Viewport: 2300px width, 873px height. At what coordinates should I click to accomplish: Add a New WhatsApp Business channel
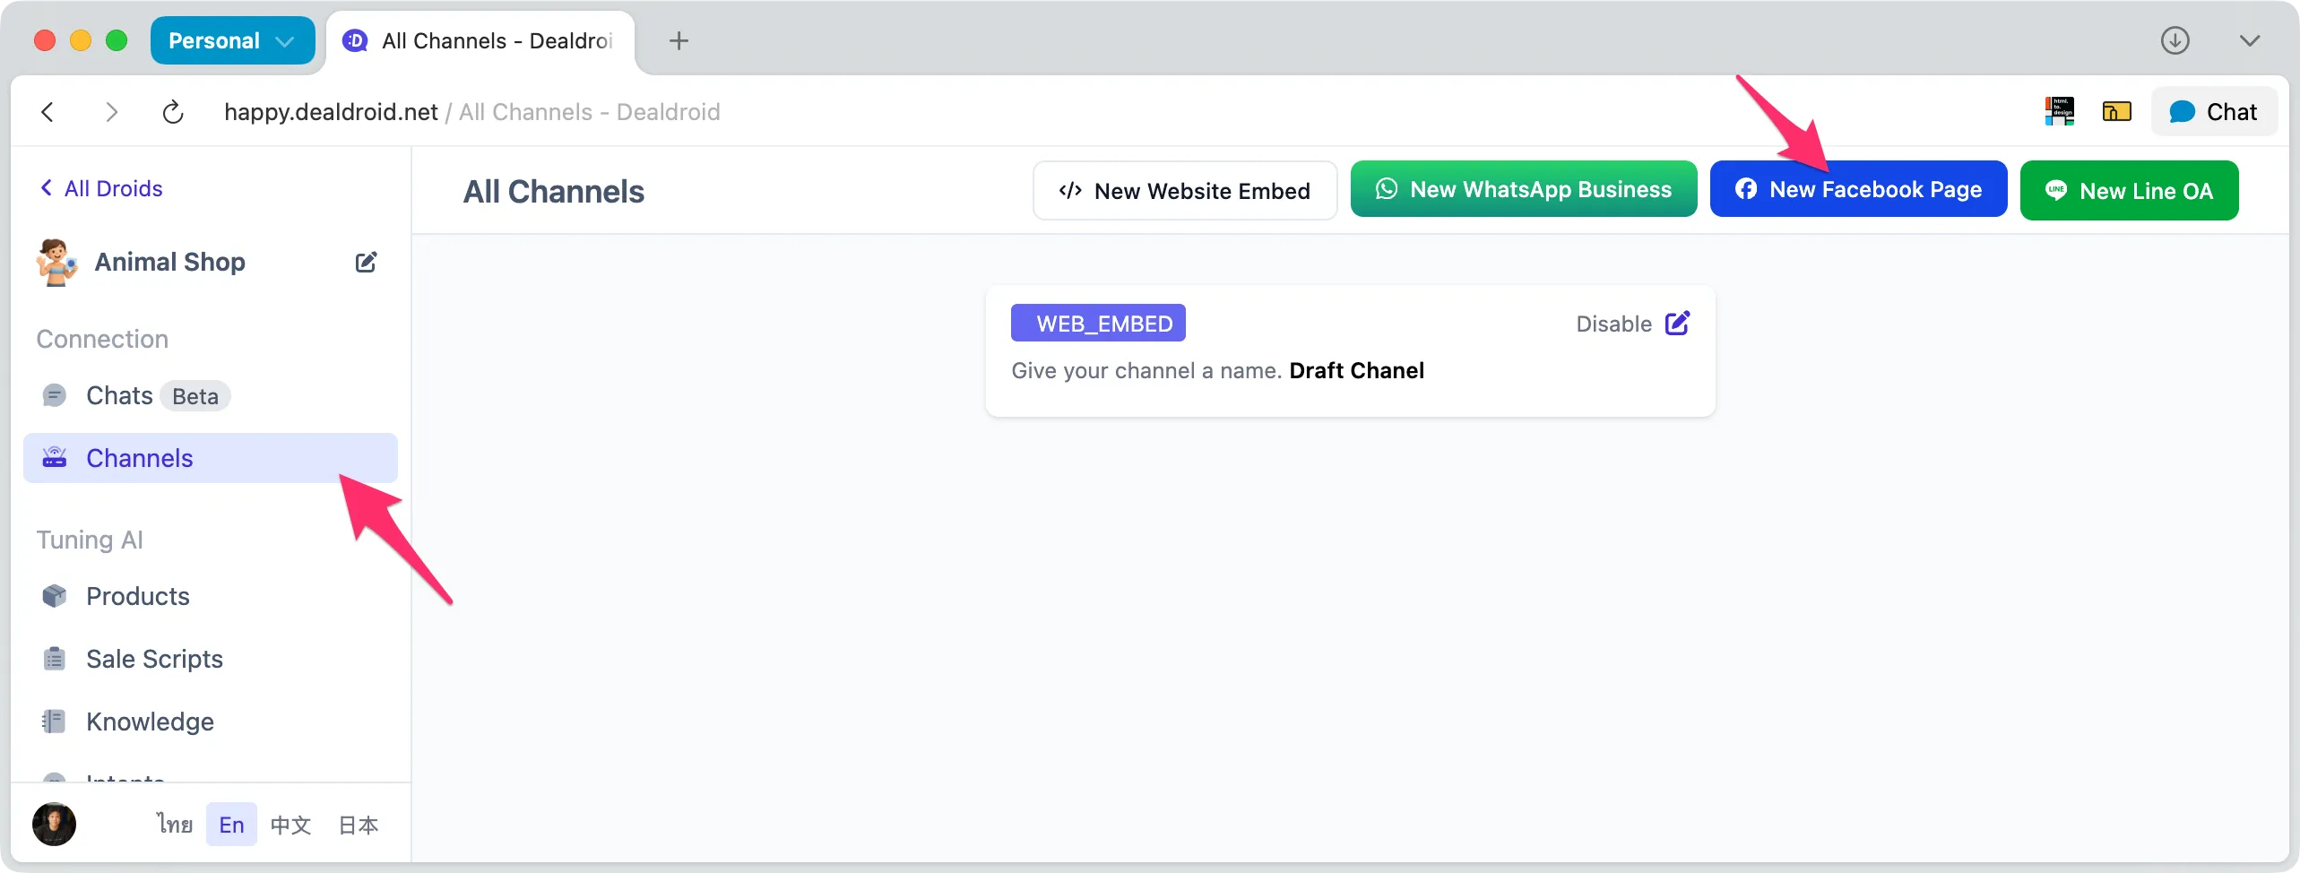click(1523, 189)
